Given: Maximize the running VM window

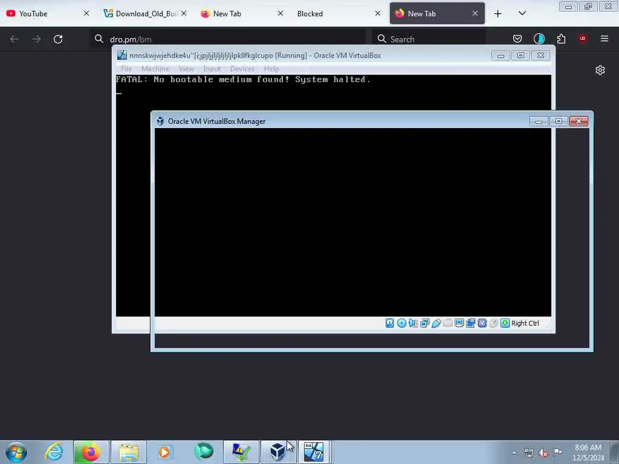Looking at the screenshot, I should [x=520, y=56].
